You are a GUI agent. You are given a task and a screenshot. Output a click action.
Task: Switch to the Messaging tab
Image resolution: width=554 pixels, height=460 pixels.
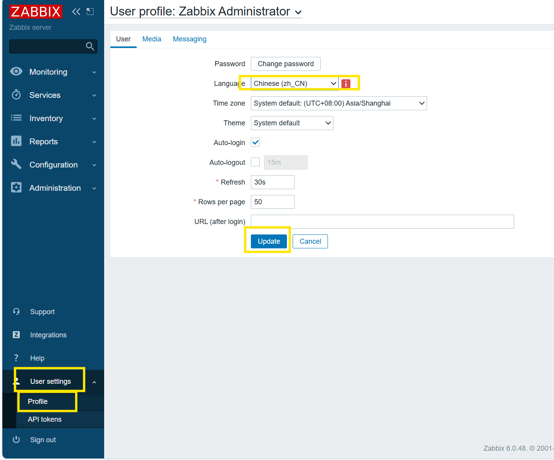point(190,39)
